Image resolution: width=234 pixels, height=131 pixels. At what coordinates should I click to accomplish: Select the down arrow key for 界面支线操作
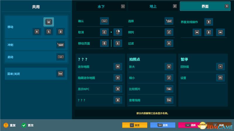point(209,32)
